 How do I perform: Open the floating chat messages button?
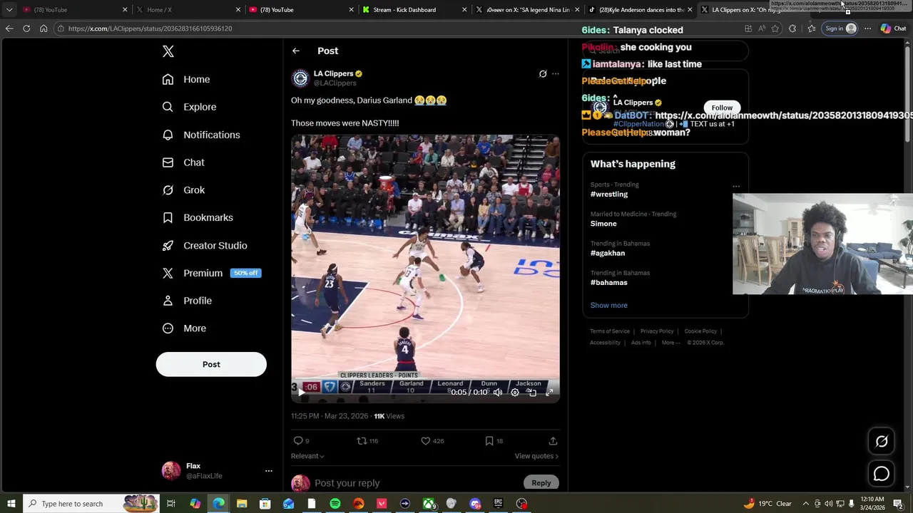pos(882,474)
